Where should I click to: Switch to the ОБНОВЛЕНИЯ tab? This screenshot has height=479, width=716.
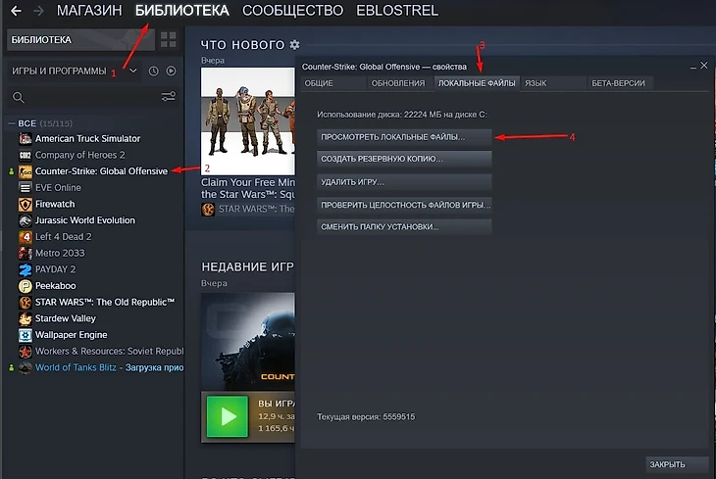[x=398, y=83]
